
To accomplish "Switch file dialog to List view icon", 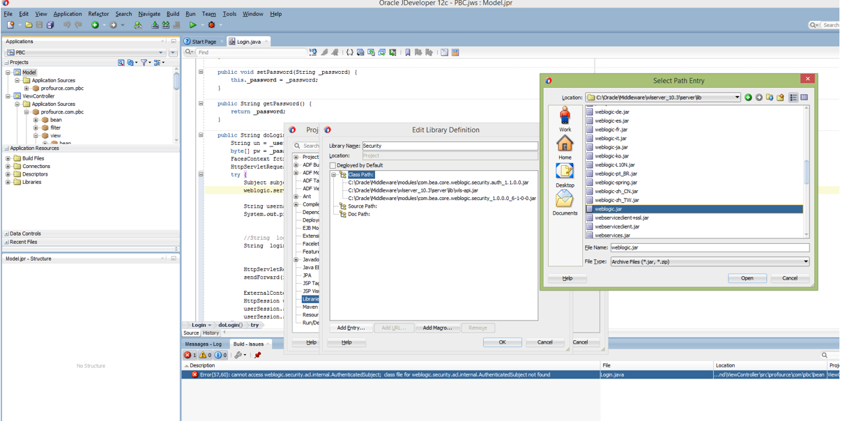I will coord(793,98).
